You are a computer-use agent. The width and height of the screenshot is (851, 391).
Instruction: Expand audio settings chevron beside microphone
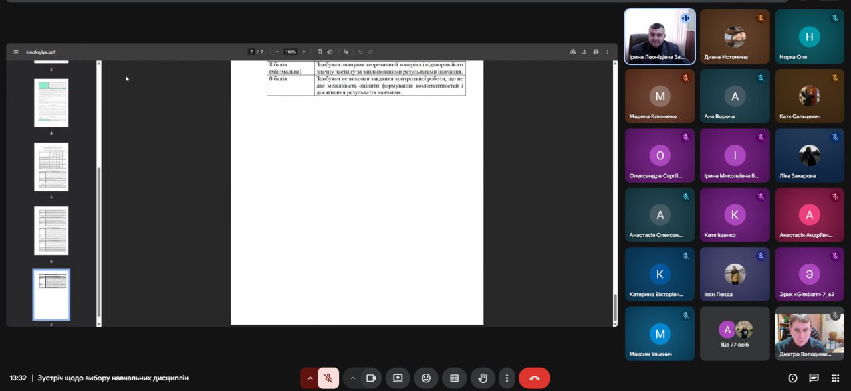[310, 378]
